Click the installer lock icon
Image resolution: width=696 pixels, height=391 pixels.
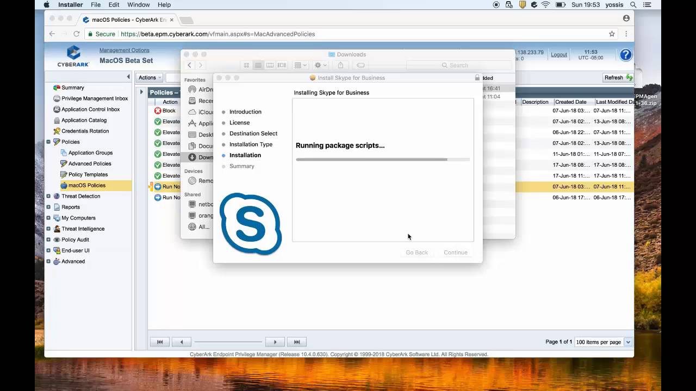point(477,78)
